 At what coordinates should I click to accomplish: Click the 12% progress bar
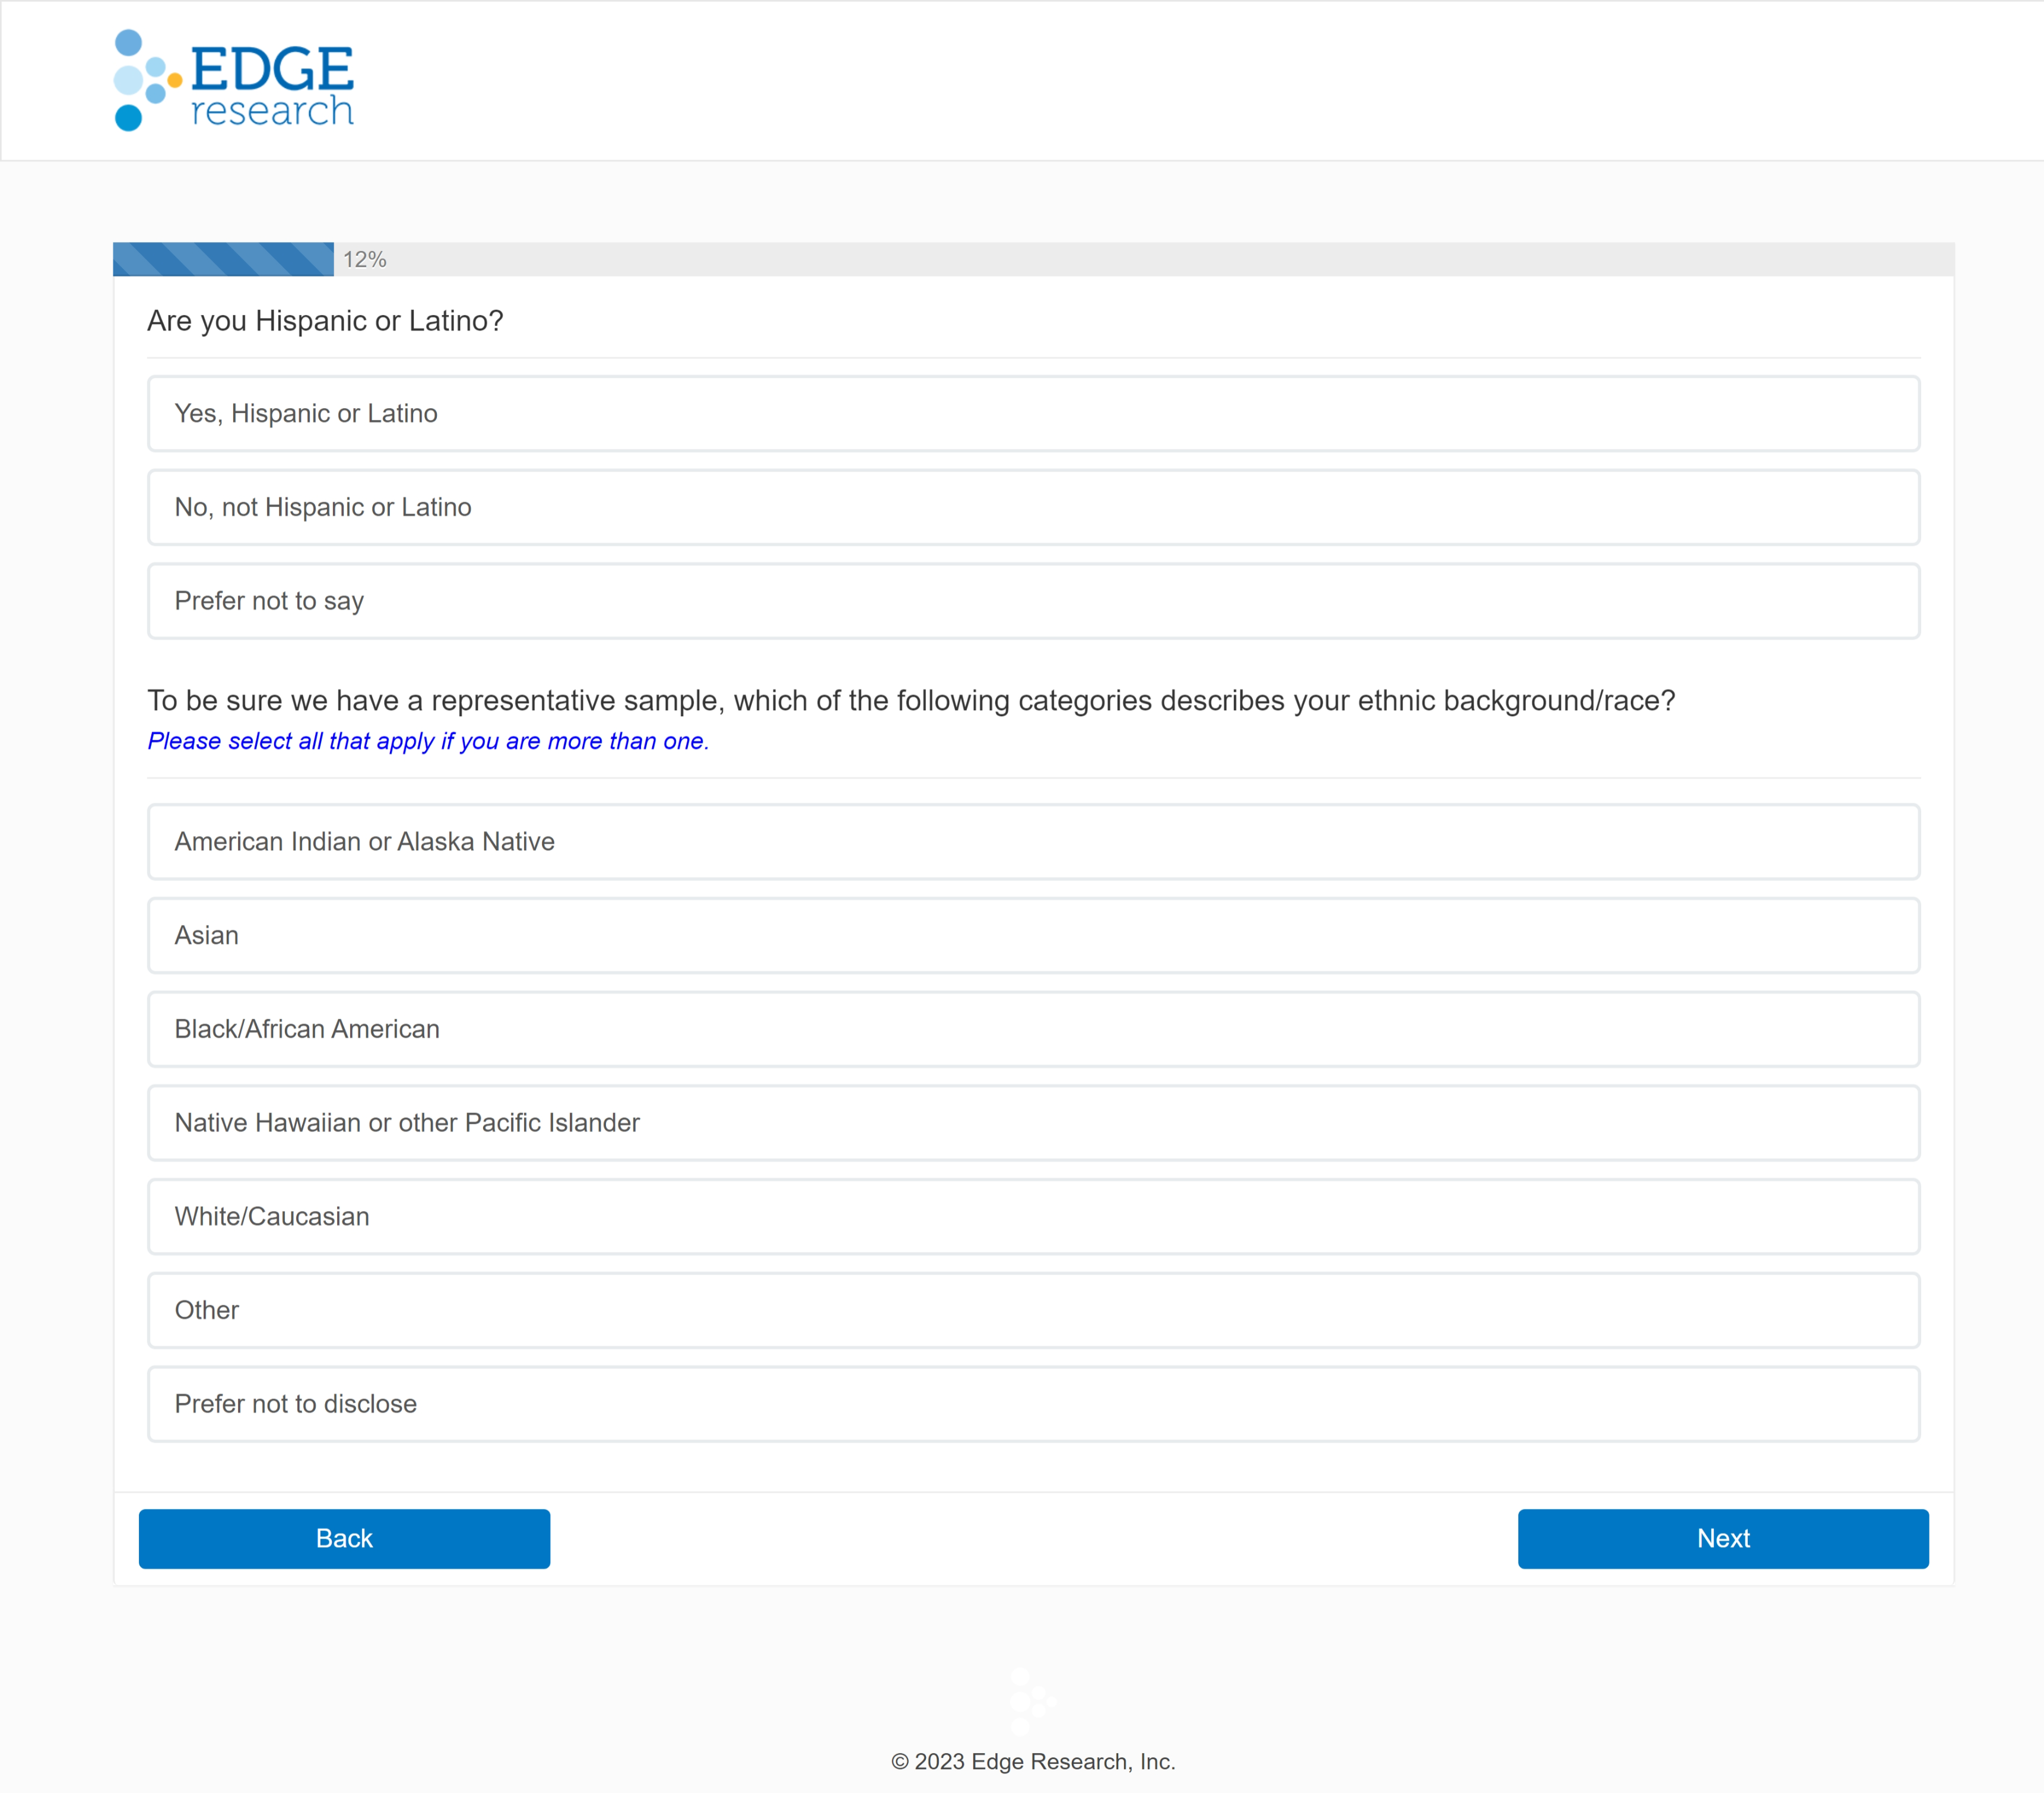pyautogui.click(x=223, y=260)
